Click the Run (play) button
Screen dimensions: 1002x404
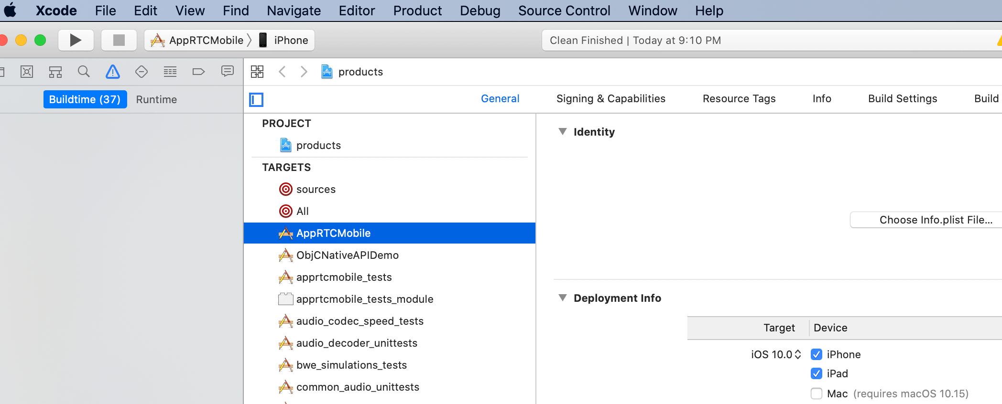tap(76, 40)
